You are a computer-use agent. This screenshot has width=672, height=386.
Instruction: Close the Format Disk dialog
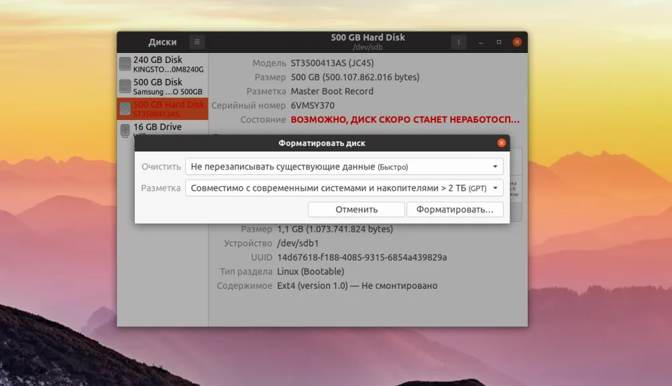(x=502, y=143)
